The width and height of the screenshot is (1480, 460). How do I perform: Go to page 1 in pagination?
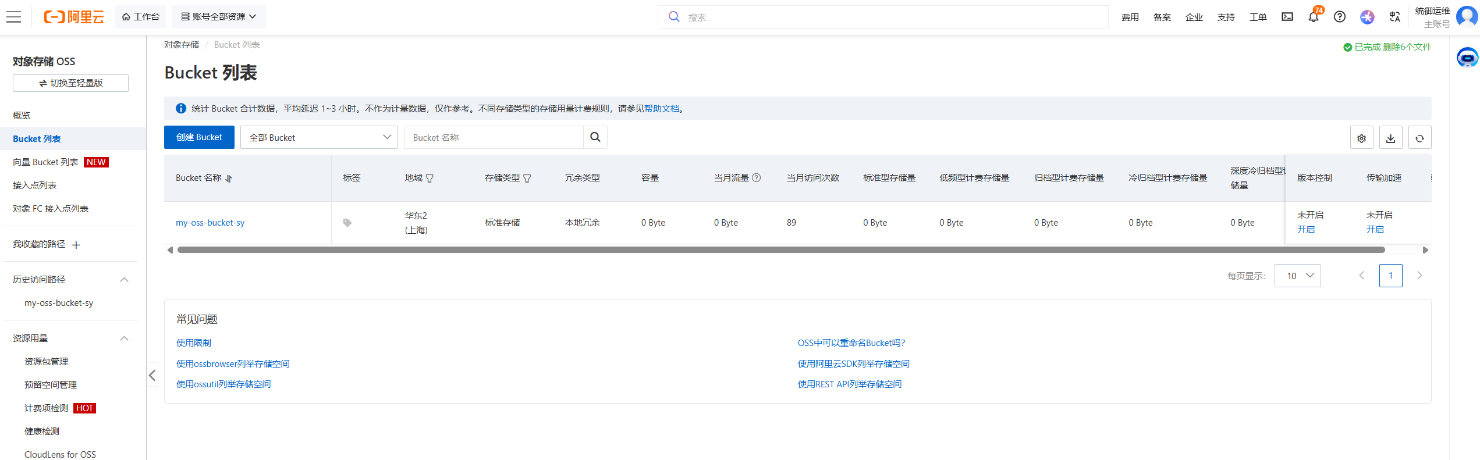[x=1391, y=276]
